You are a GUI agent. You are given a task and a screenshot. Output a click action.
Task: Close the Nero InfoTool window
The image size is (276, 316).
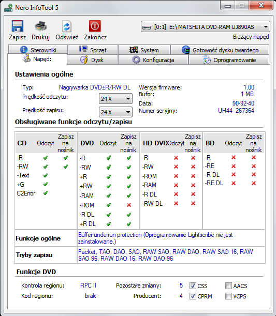coord(261,5)
